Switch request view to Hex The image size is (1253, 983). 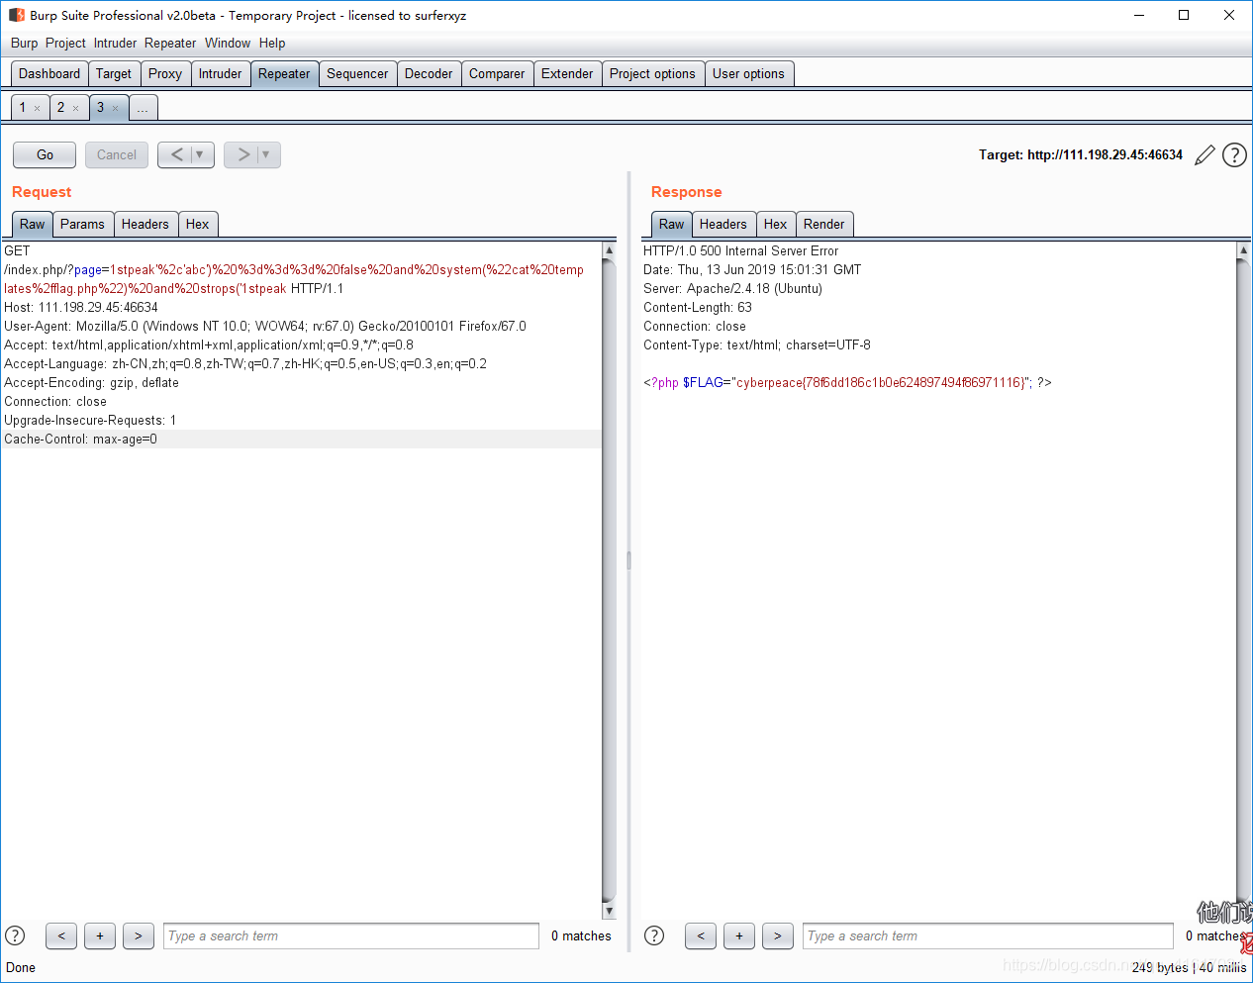pos(198,224)
